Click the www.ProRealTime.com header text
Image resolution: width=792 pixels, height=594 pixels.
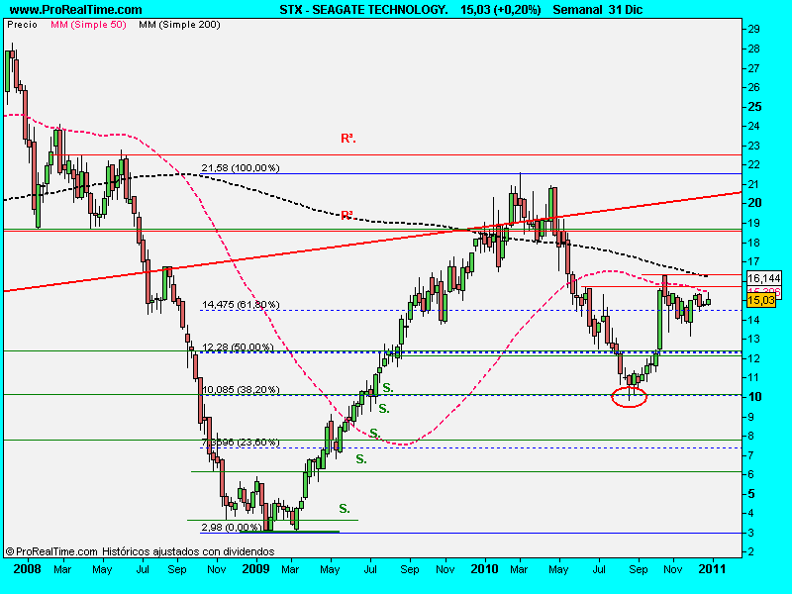pyautogui.click(x=76, y=10)
